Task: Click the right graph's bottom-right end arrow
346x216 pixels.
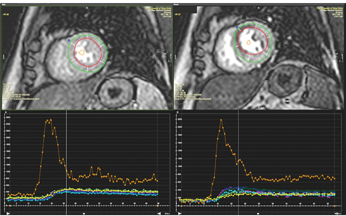Action: coord(335,213)
